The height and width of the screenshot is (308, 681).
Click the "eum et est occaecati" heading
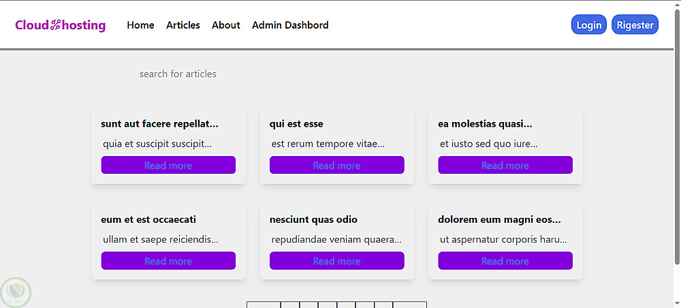(x=148, y=219)
